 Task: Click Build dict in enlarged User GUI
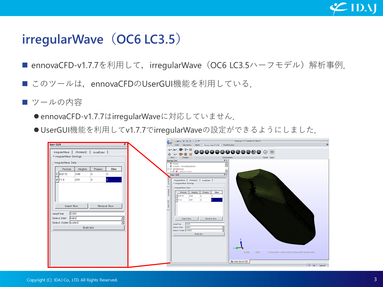(88, 228)
